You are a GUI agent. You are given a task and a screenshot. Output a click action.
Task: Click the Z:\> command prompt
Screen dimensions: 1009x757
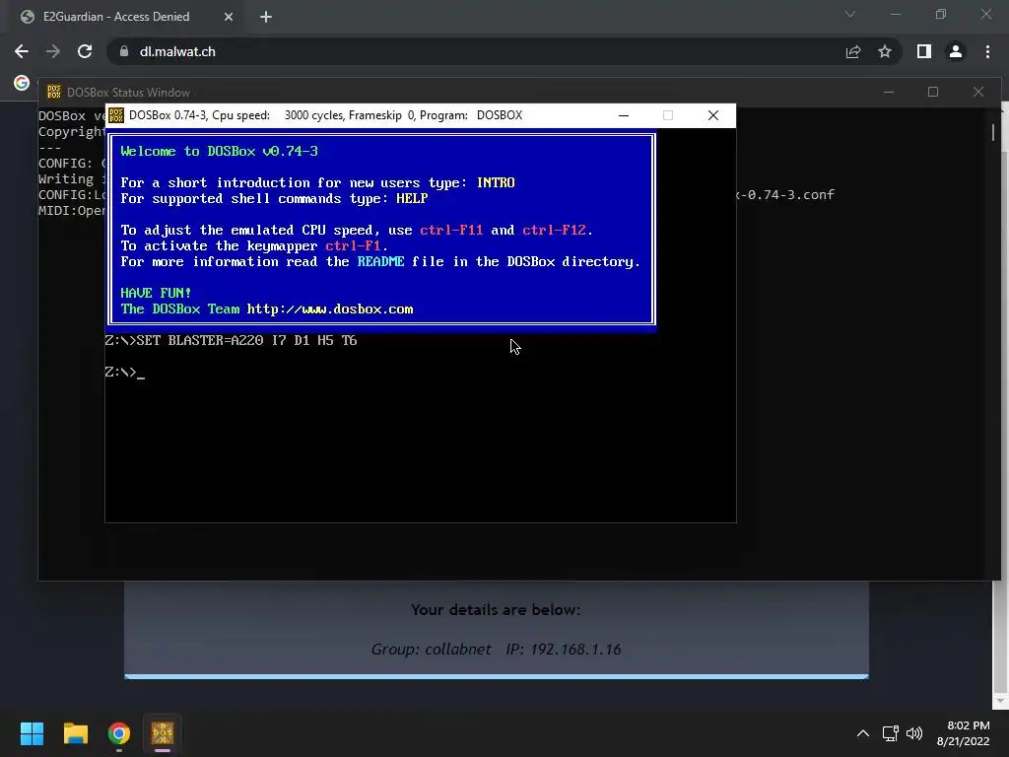pos(121,372)
